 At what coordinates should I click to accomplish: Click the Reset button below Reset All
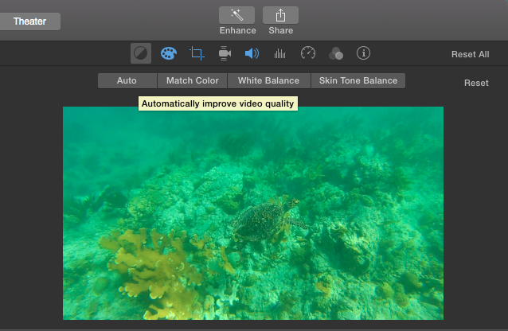(x=476, y=83)
